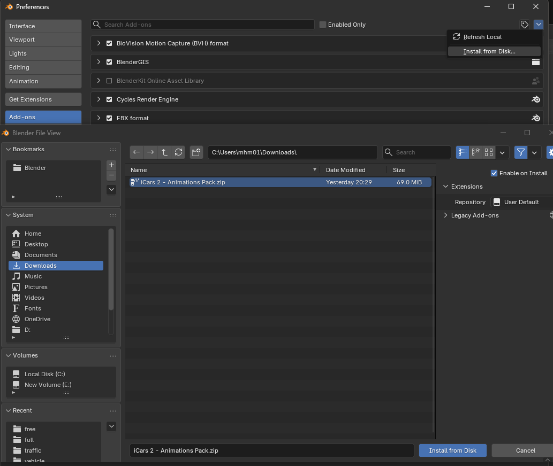The image size is (553, 466).
Task: Click the back navigation arrow in file browser
Action: 137,152
